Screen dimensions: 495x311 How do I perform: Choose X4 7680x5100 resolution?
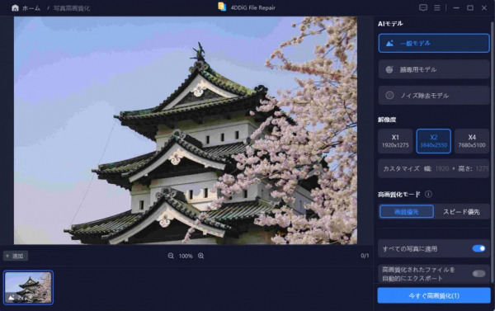tap(472, 141)
